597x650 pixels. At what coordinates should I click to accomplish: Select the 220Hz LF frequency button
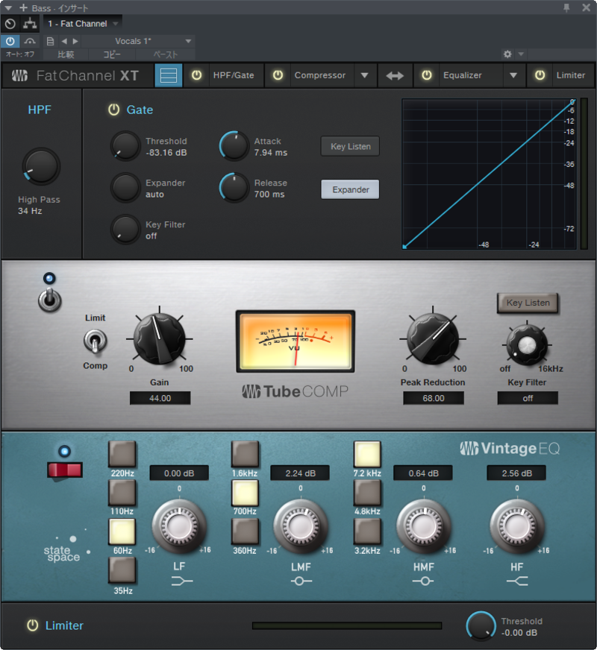pos(122,454)
